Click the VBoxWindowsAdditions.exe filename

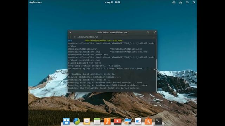[x=126, y=49]
